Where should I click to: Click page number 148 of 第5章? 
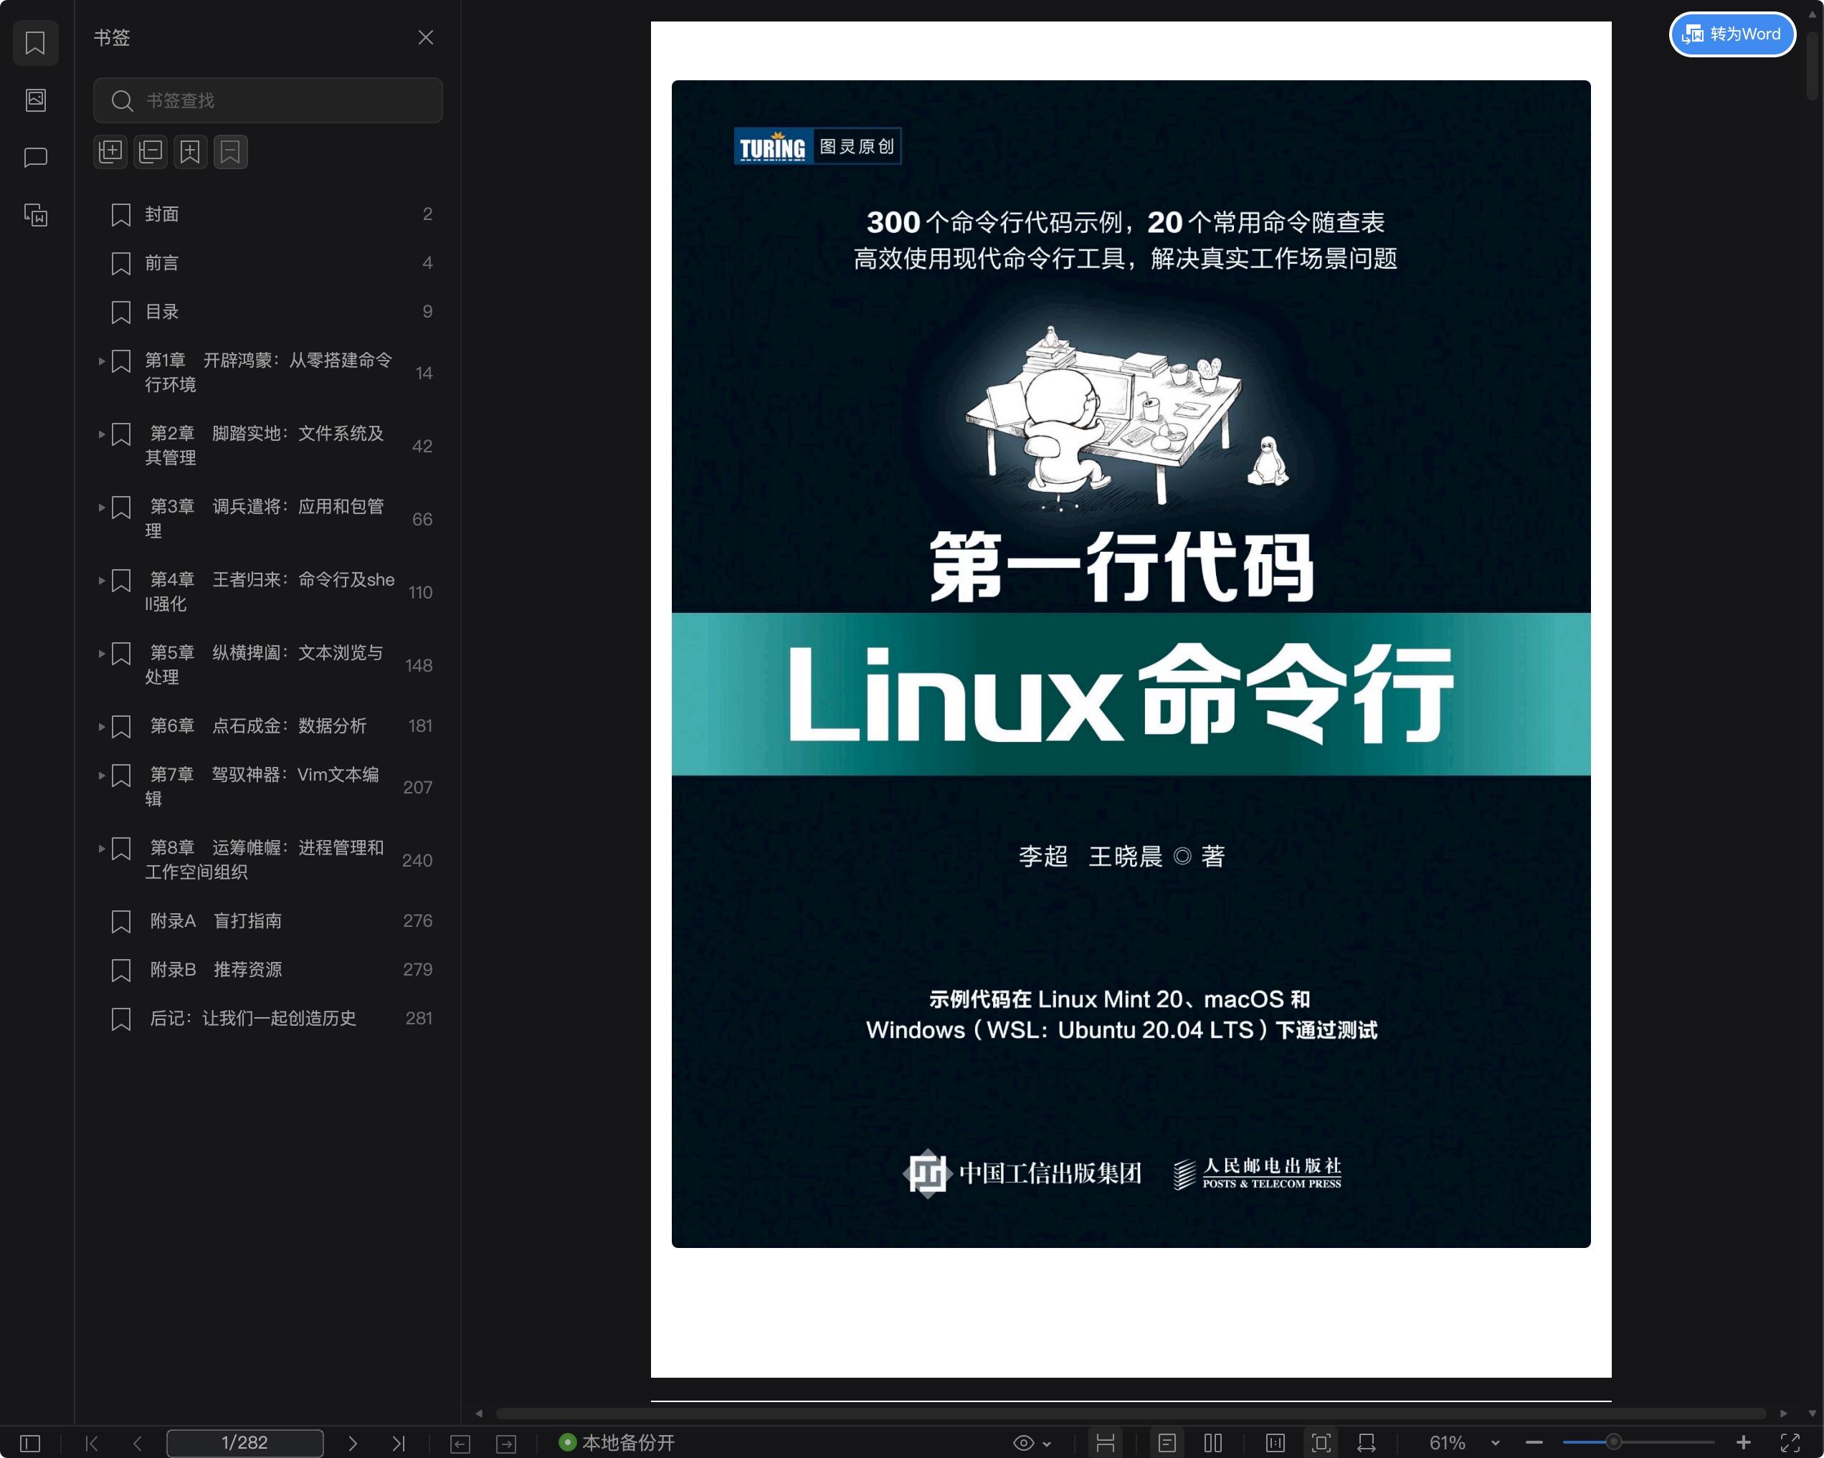(x=419, y=666)
